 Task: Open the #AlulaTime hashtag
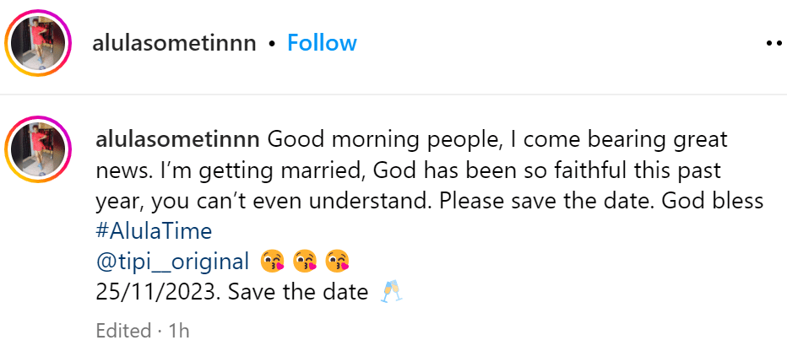point(155,230)
